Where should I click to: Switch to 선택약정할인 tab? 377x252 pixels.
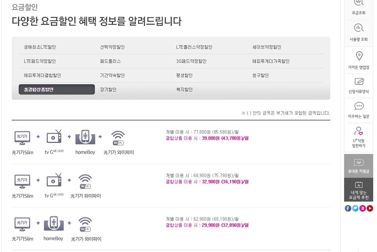click(x=112, y=47)
